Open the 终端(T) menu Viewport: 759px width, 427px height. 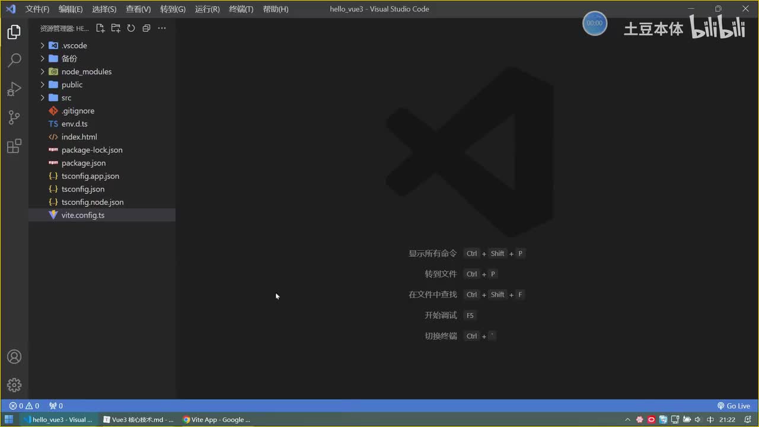point(241,9)
